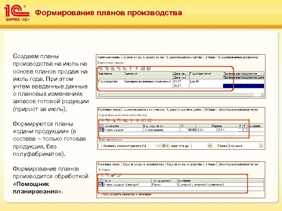
Task: Click Вид стратегии column header
Action: coord(161,126)
